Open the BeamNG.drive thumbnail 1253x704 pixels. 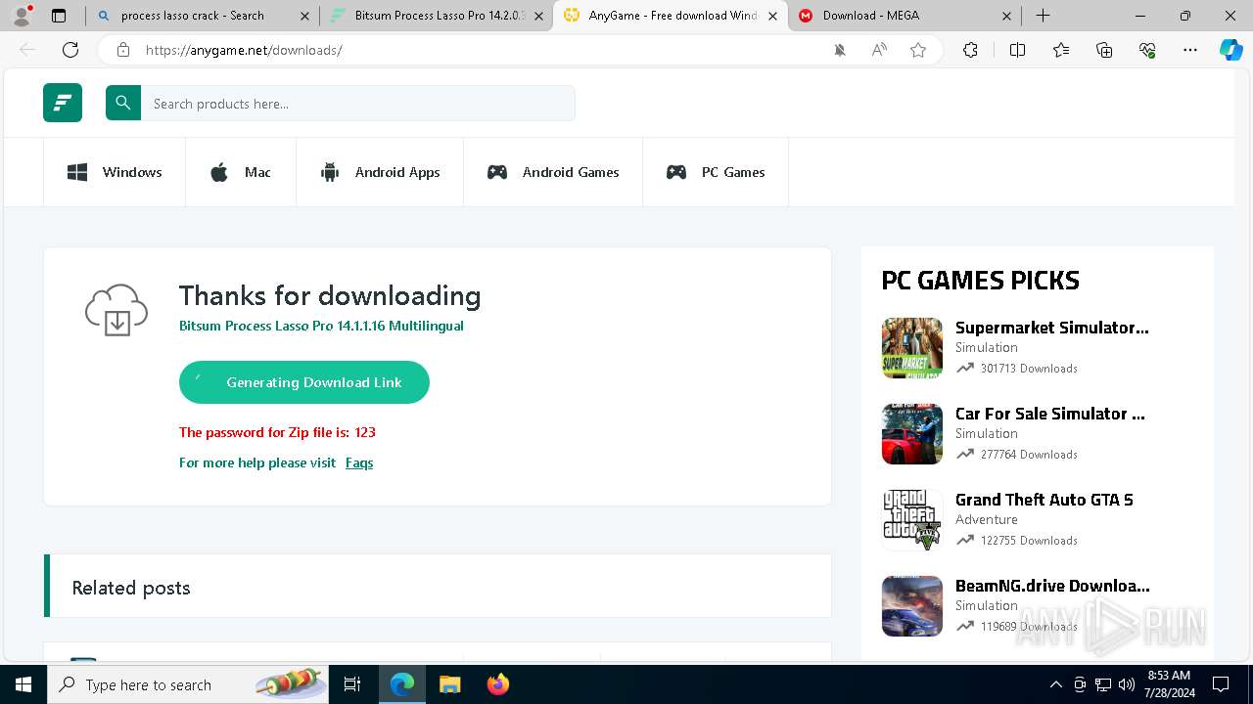(x=912, y=606)
